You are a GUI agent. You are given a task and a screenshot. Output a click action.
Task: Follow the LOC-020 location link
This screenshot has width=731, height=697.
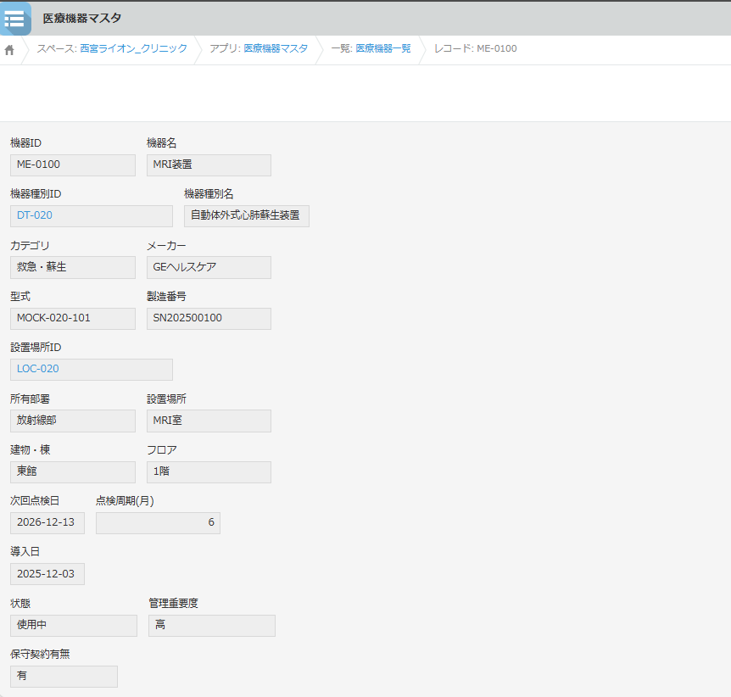click(x=38, y=369)
